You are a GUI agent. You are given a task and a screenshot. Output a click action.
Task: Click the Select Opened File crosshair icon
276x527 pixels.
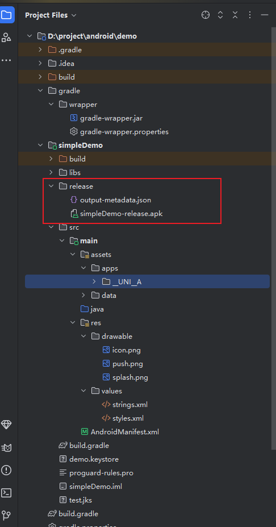tap(206, 15)
